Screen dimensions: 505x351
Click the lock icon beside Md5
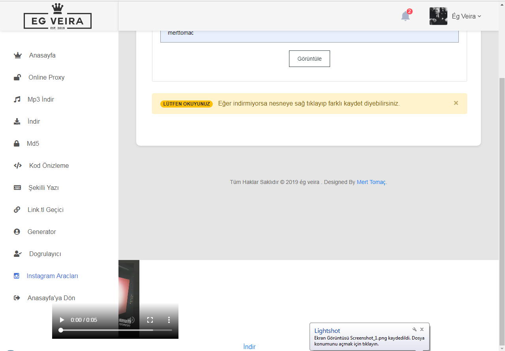[17, 143]
